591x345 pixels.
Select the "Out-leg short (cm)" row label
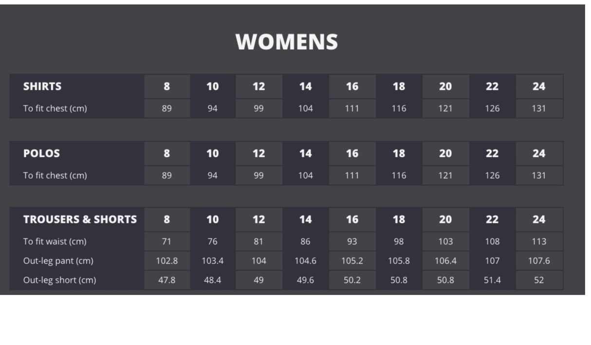pos(59,280)
